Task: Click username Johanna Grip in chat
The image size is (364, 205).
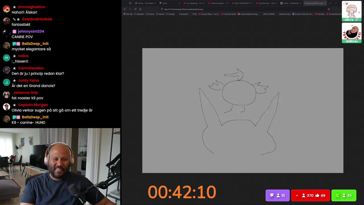Action: click(x=26, y=93)
